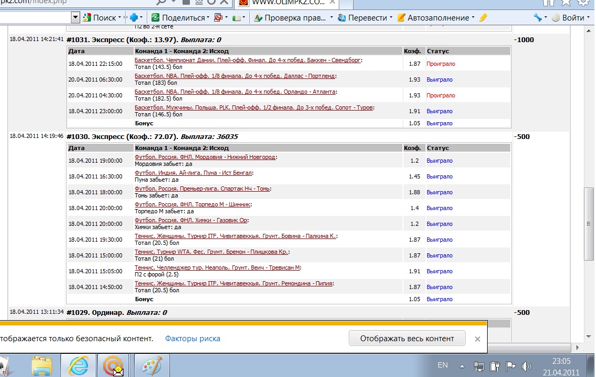Image resolution: width=596 pixels, height=377 pixels.
Task: Open the Химки - Газовик Ор link
Action: click(x=191, y=220)
